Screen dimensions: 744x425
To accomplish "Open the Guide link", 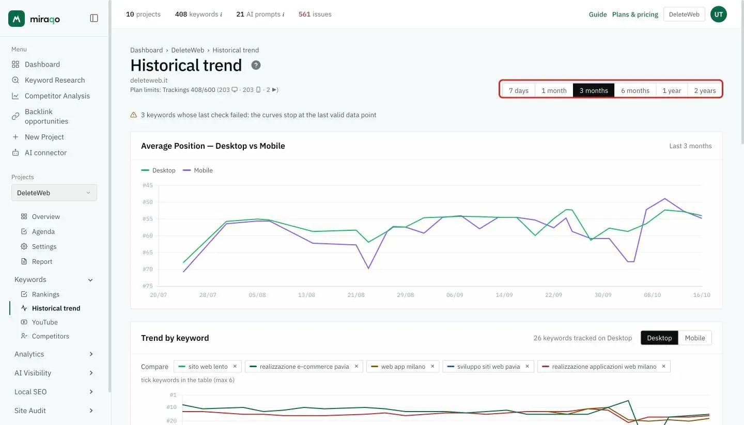I will (598, 14).
